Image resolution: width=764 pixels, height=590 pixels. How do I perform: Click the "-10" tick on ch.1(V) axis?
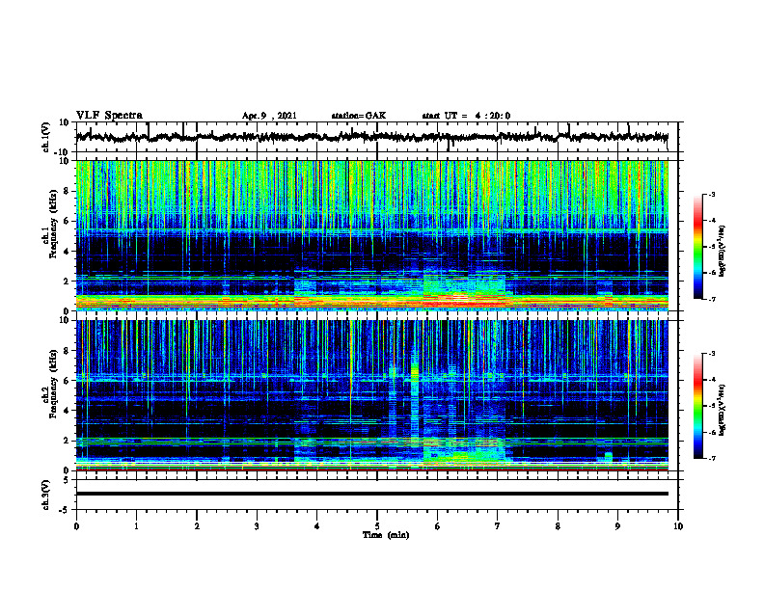(x=63, y=152)
